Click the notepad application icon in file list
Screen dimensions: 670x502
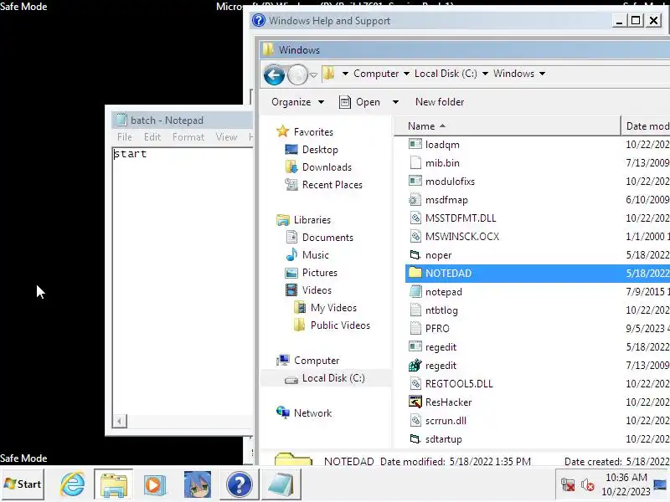(415, 291)
